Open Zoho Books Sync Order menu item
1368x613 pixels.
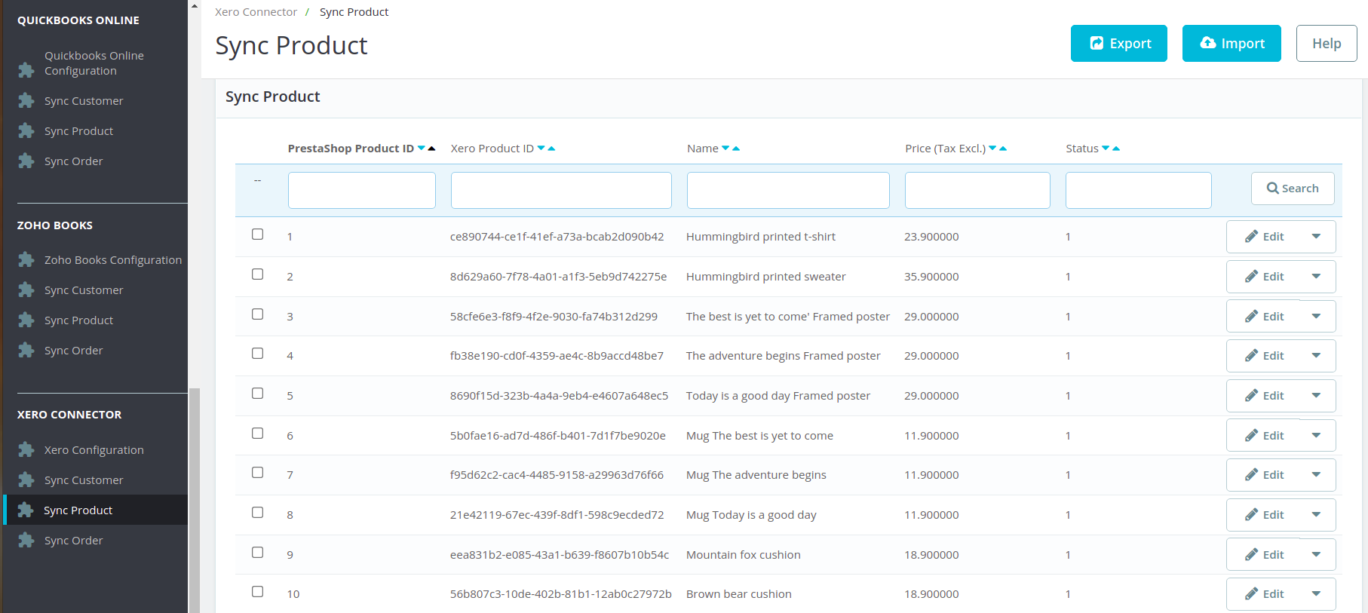pos(74,351)
